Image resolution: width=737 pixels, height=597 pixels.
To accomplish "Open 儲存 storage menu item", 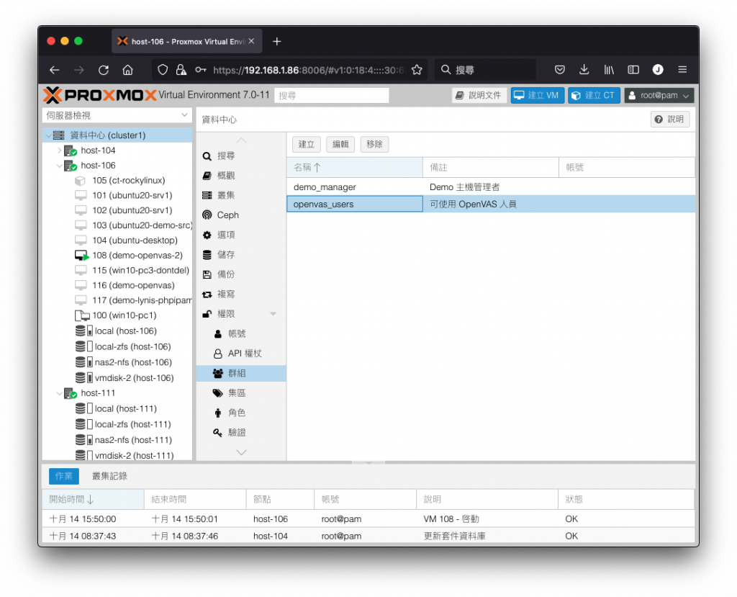I will [241, 254].
